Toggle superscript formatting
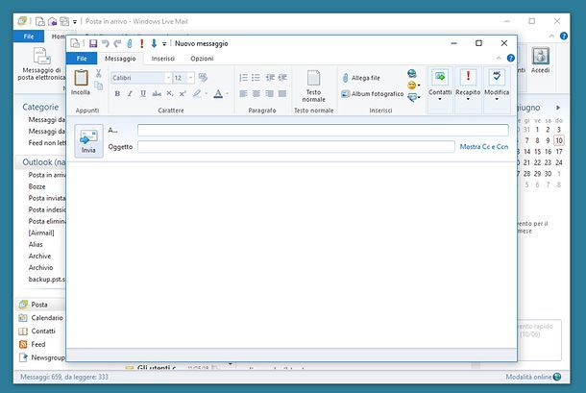This screenshot has width=586, height=393. pyautogui.click(x=183, y=93)
